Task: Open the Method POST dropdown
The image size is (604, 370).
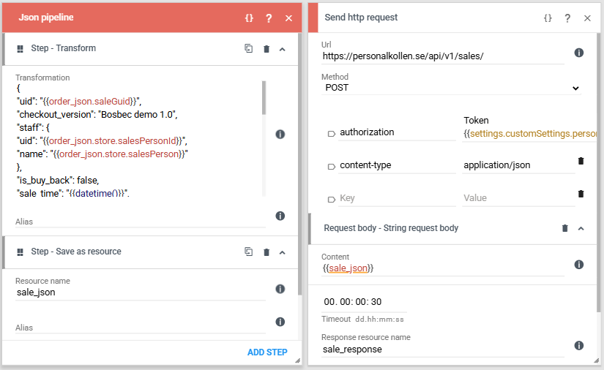Action: [x=451, y=88]
